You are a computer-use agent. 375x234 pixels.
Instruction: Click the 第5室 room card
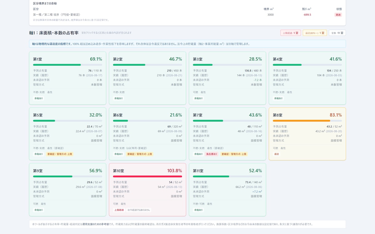[68, 134]
